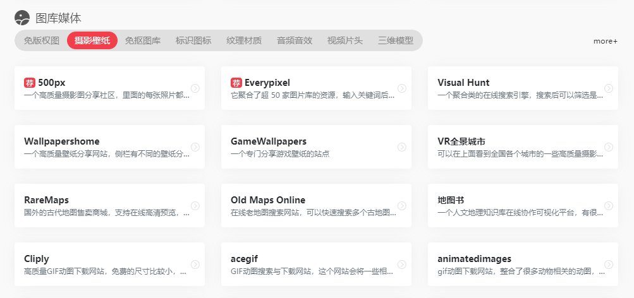This screenshot has width=634, height=298.
Task: Open the VR全景城市 site title
Action: [x=461, y=141]
